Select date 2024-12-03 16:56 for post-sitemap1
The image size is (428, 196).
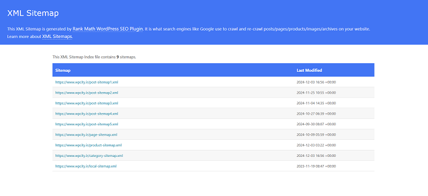coord(316,82)
